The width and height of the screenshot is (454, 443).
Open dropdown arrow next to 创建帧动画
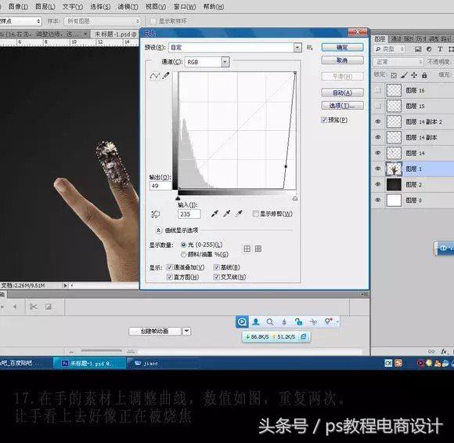pos(187,331)
